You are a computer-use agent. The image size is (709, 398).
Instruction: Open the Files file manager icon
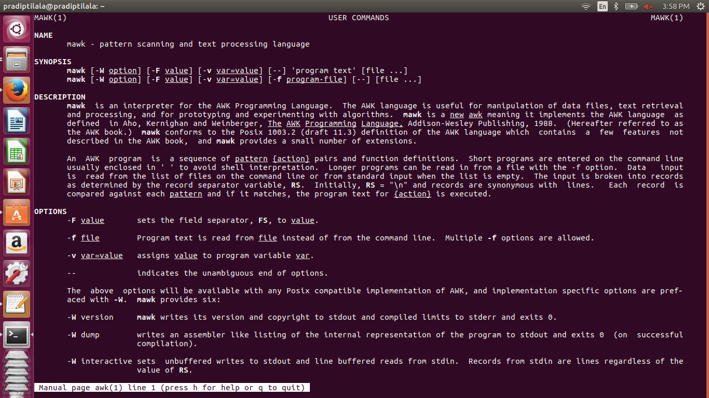(x=17, y=59)
